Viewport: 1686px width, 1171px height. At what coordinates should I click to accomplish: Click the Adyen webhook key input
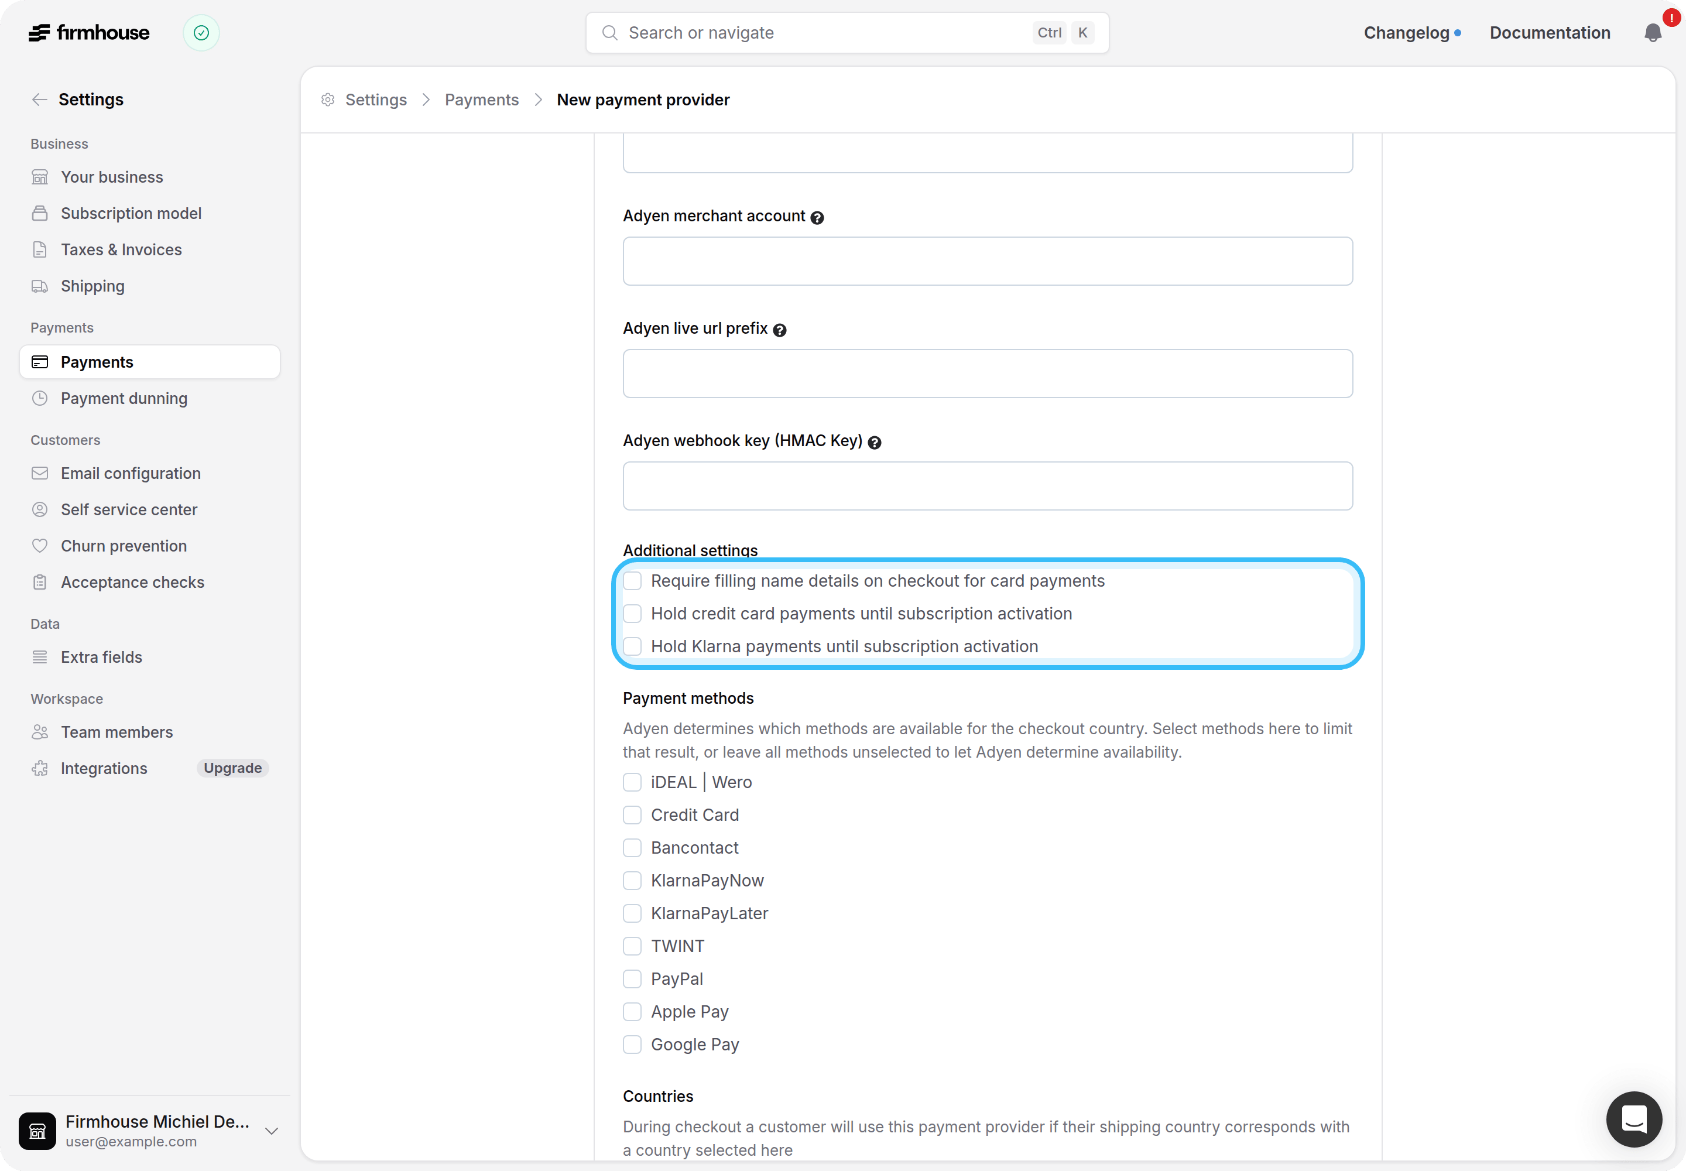(988, 486)
